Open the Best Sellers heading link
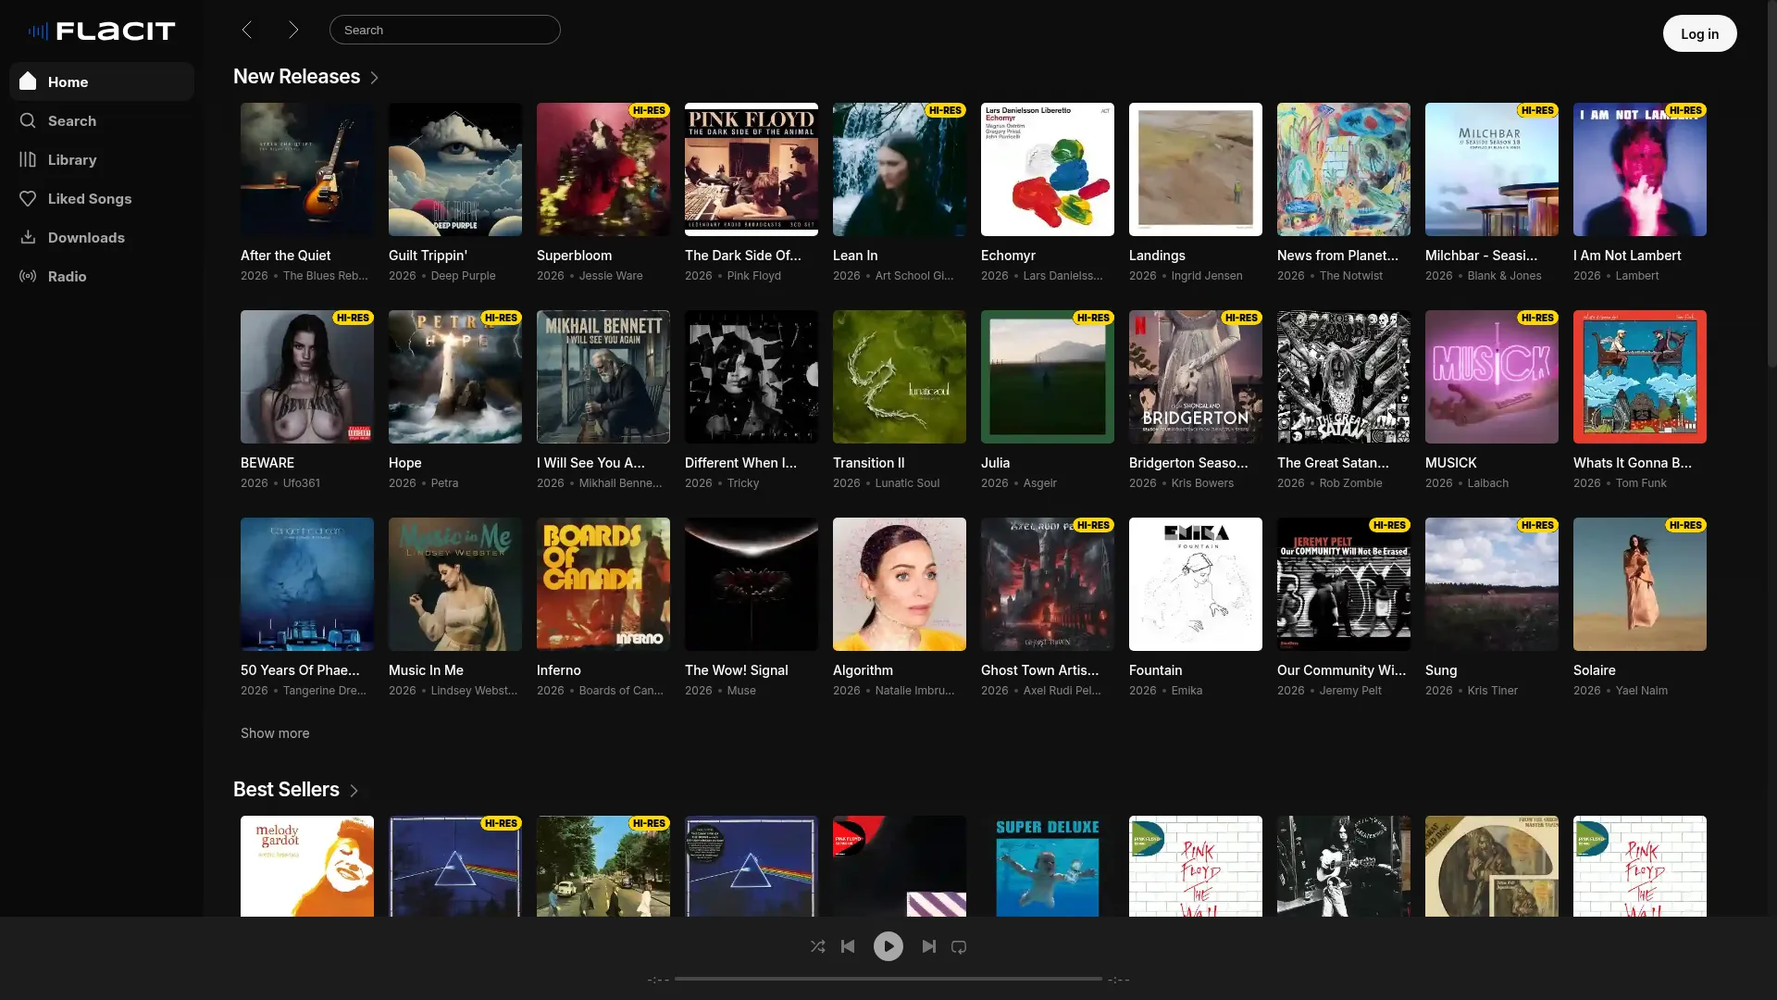The height and width of the screenshot is (1000, 1777). (286, 790)
